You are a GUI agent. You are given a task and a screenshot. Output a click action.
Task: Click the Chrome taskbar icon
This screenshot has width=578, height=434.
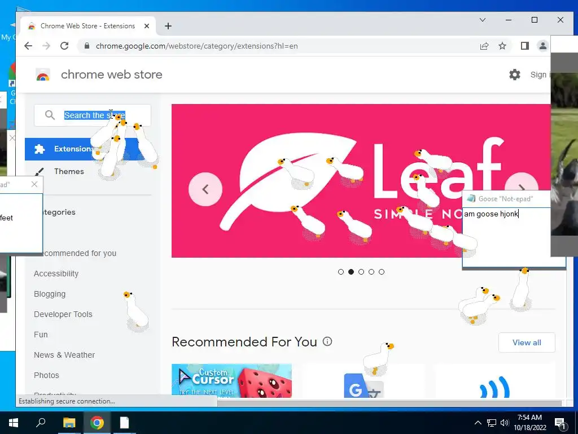(97, 423)
